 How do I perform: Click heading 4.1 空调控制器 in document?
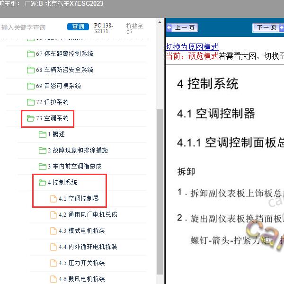pos(216,114)
